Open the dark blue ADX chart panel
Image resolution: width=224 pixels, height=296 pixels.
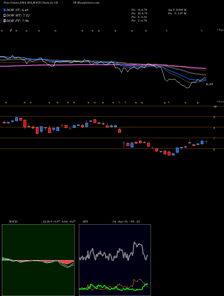pos(115,260)
